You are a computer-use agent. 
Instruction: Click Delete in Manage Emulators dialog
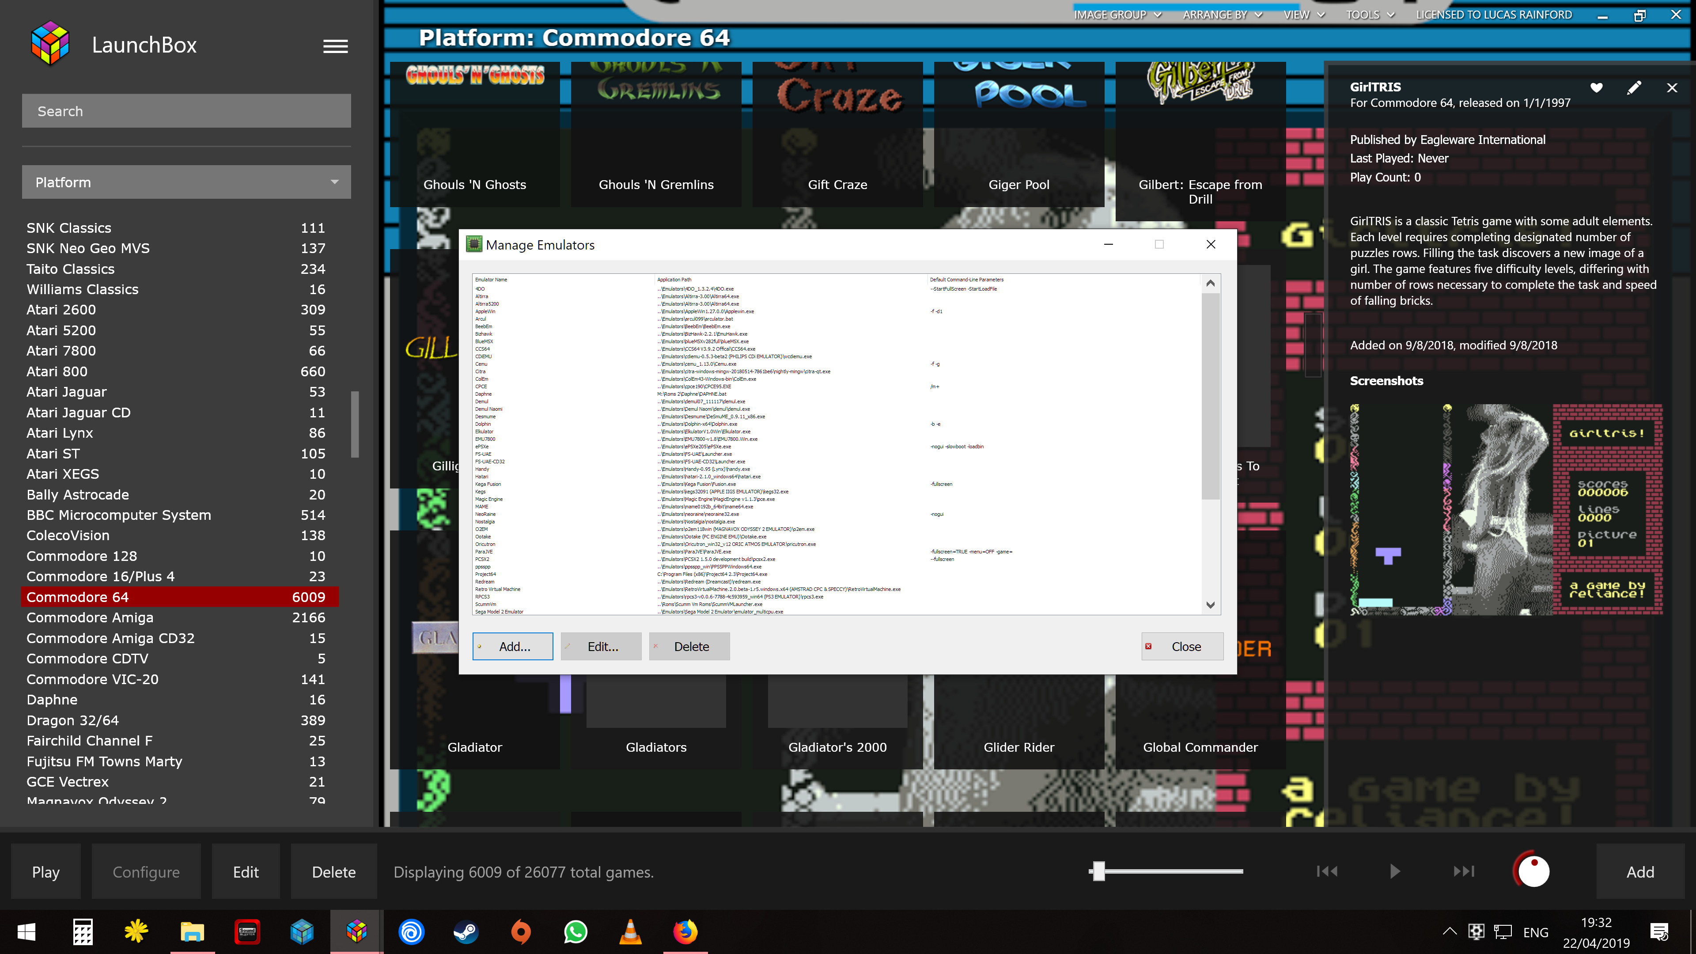coord(689,647)
